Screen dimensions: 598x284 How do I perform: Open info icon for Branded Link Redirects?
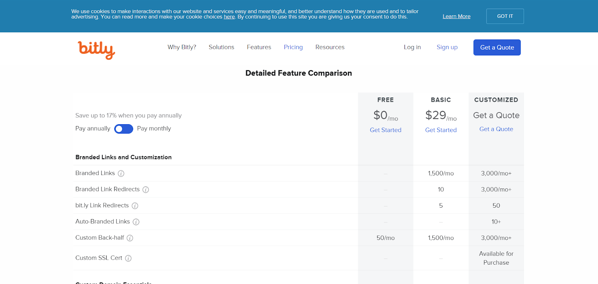pos(146,189)
